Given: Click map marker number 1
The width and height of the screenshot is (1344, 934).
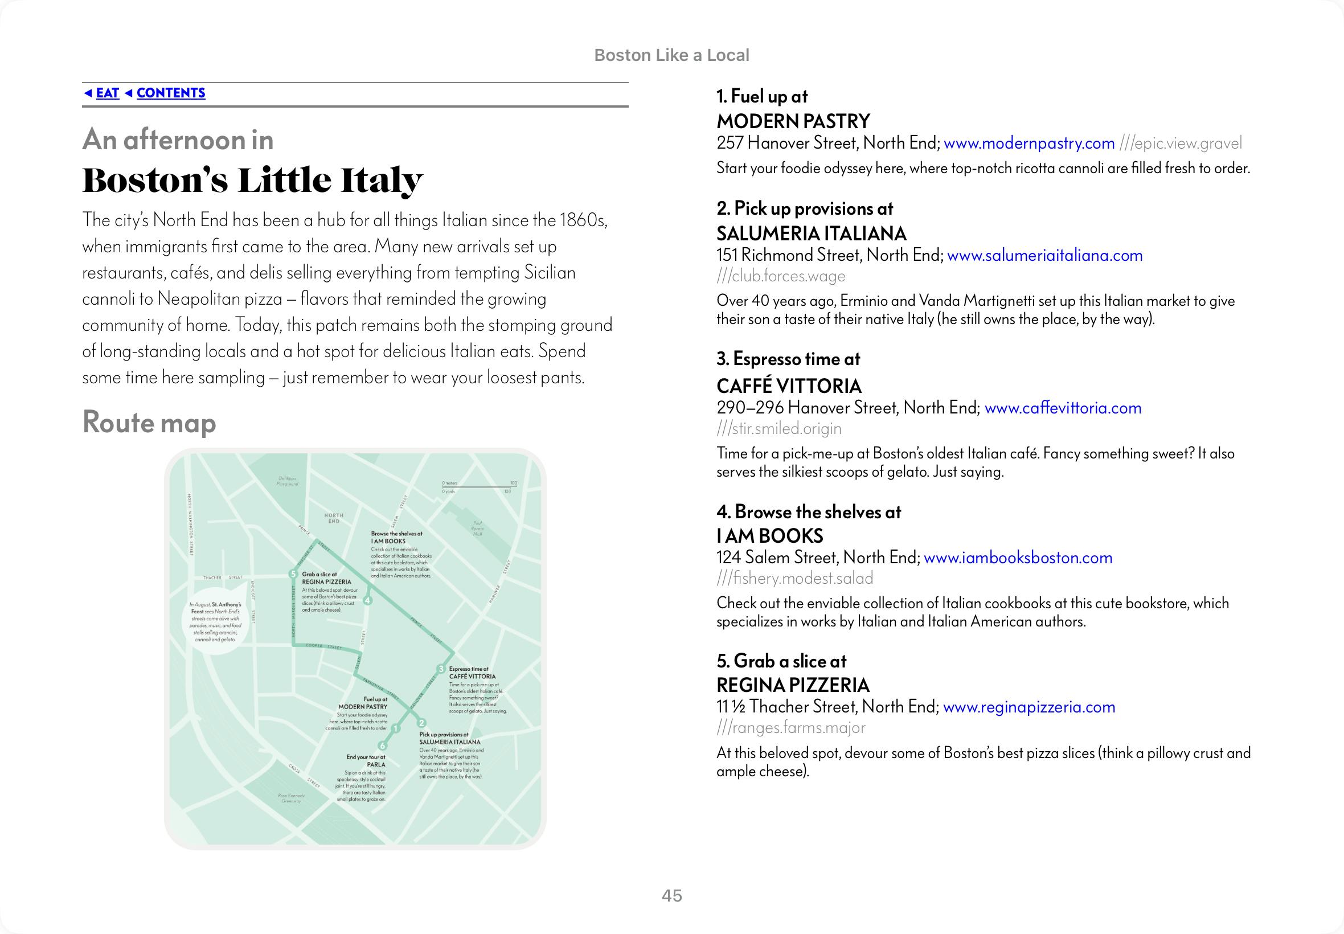Looking at the screenshot, I should [396, 728].
